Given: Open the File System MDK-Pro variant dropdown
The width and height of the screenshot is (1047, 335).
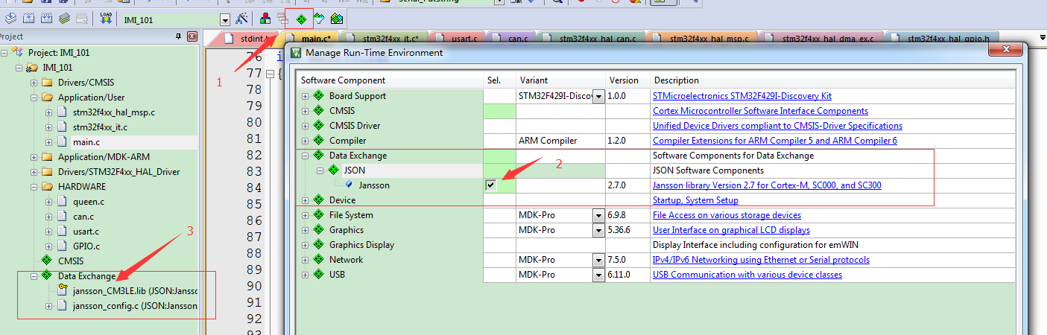Looking at the screenshot, I should (598, 215).
